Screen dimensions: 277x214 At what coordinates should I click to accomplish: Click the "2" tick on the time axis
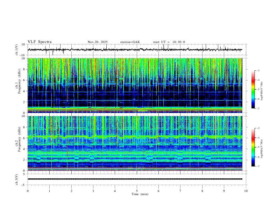(71, 191)
